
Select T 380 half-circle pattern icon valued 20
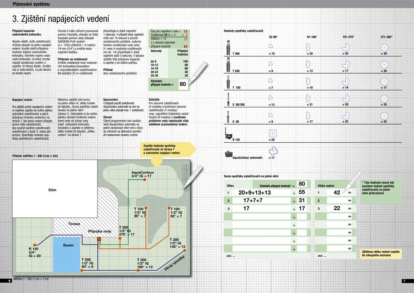pos(308,47)
